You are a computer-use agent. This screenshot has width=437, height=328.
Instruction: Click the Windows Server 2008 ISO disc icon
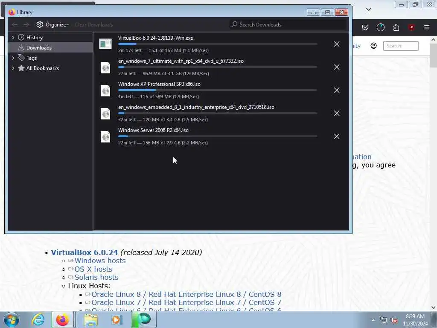pyautogui.click(x=105, y=137)
